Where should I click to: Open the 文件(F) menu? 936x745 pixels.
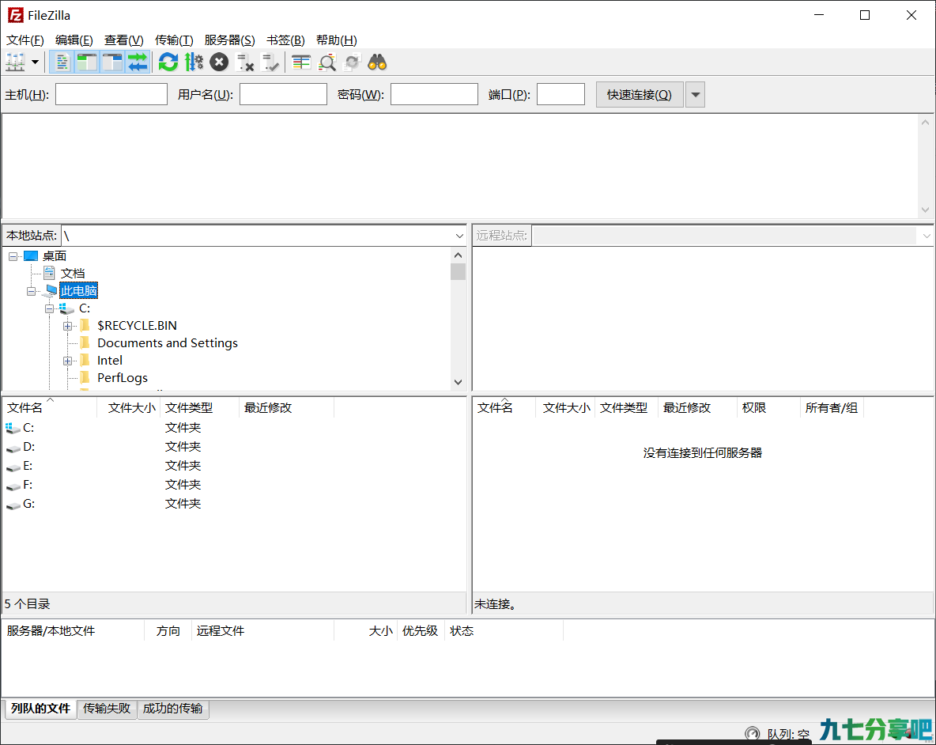click(25, 40)
